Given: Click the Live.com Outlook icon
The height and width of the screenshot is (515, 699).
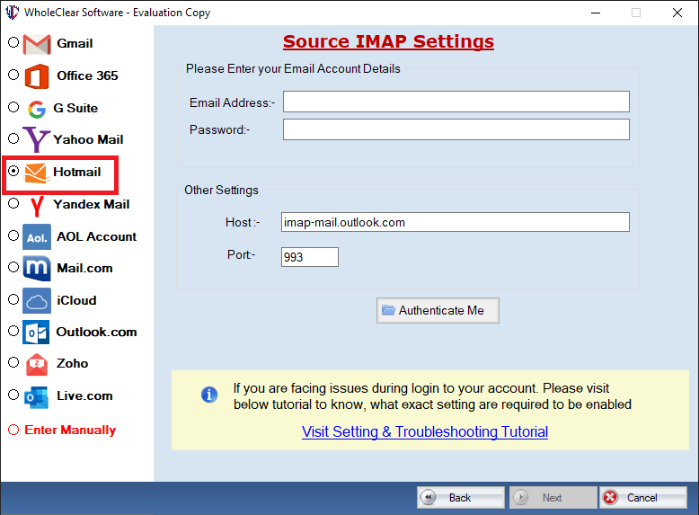Looking at the screenshot, I should [36, 397].
